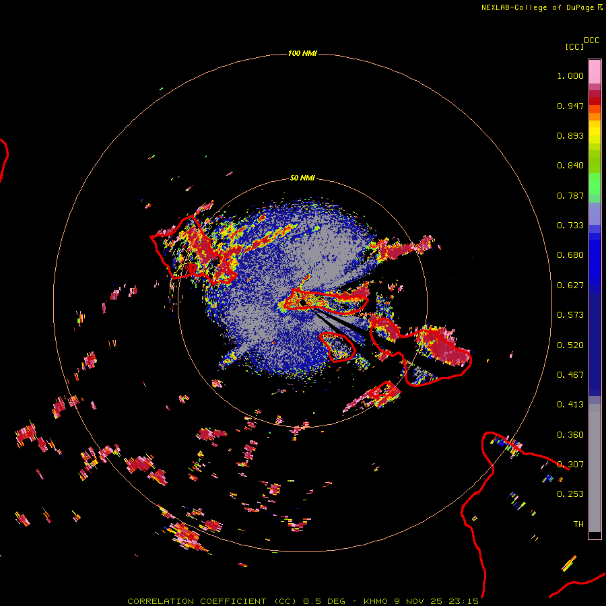606x606 pixels.
Task: Pick the gray band of color scale
Action: click(x=595, y=468)
